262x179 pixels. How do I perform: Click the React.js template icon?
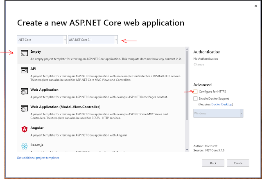(x=24, y=146)
